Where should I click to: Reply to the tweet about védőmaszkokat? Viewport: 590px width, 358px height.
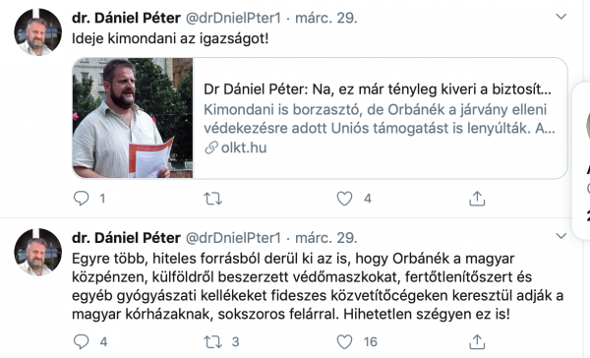pyautogui.click(x=81, y=341)
